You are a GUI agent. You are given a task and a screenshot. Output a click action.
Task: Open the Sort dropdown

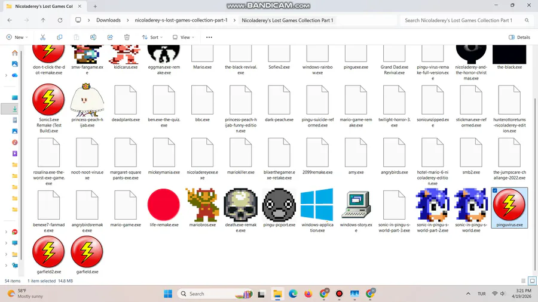click(x=152, y=37)
